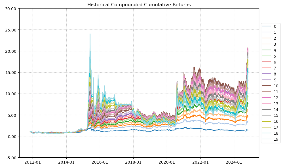Click the x-axis label 2020-01

167,162
